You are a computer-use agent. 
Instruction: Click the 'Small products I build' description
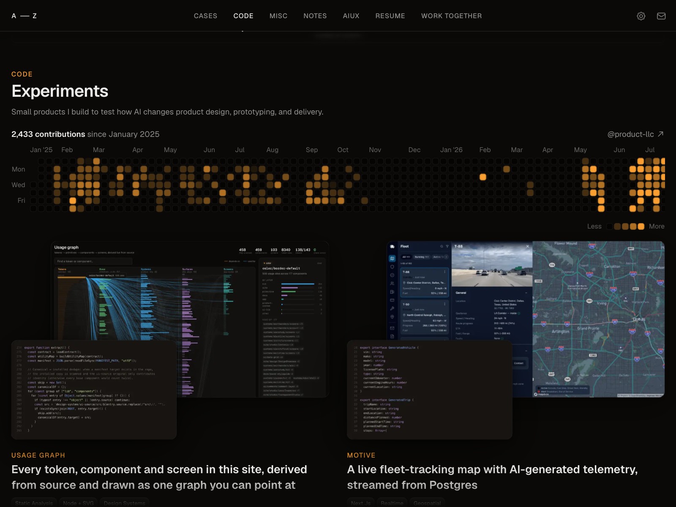pos(167,112)
